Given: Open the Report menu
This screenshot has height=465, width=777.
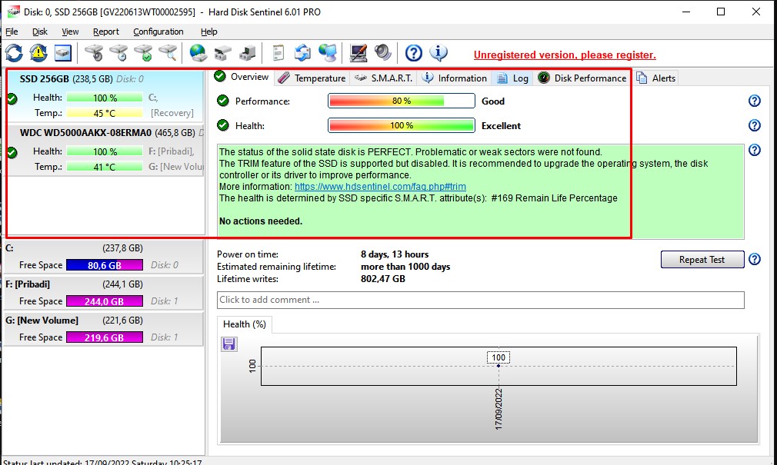Looking at the screenshot, I should pos(106,32).
